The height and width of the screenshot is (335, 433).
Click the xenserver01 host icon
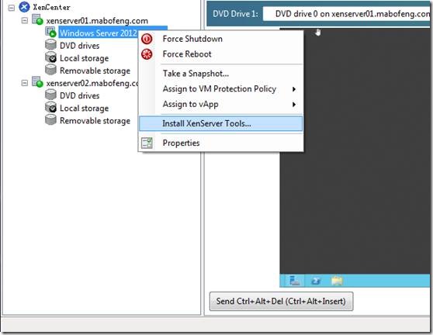37,19
